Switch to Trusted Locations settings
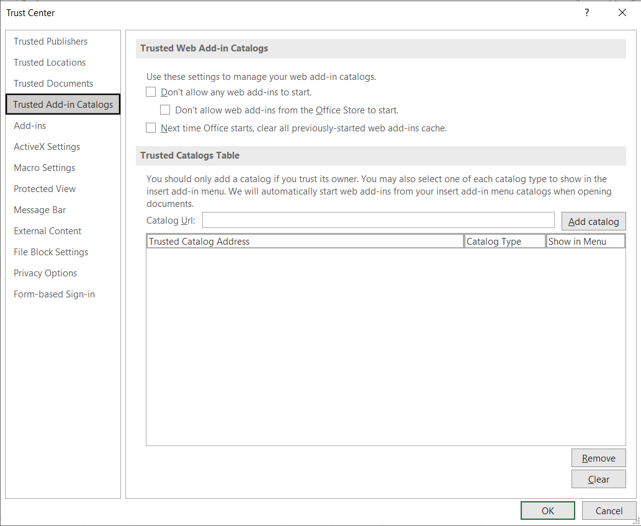The image size is (641, 526). coord(50,63)
